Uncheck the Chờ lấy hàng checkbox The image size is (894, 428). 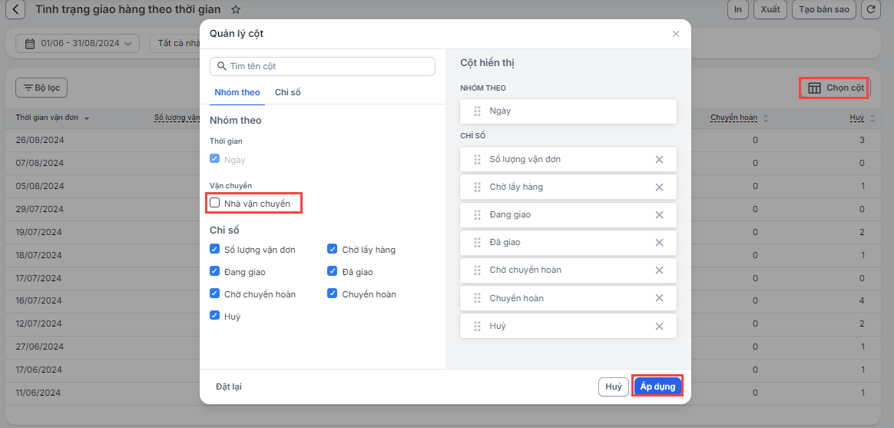tap(333, 249)
